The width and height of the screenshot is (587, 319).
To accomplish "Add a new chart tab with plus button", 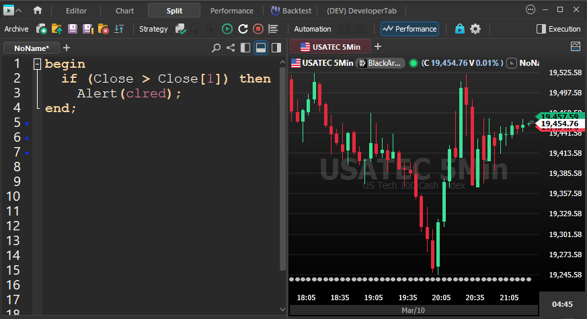I will [378, 46].
